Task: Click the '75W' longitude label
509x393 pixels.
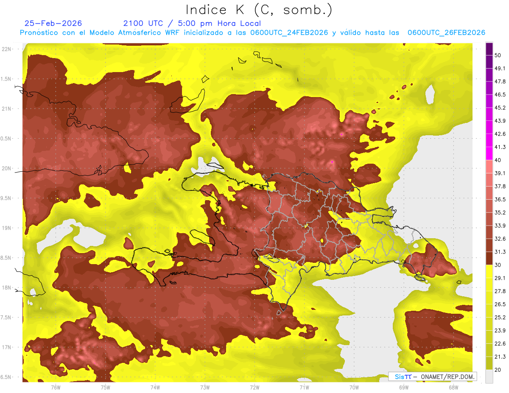Action: (105, 387)
